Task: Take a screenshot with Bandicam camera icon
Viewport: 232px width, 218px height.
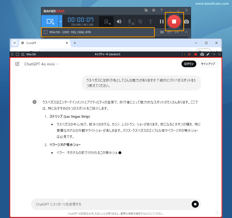Action: tap(187, 22)
